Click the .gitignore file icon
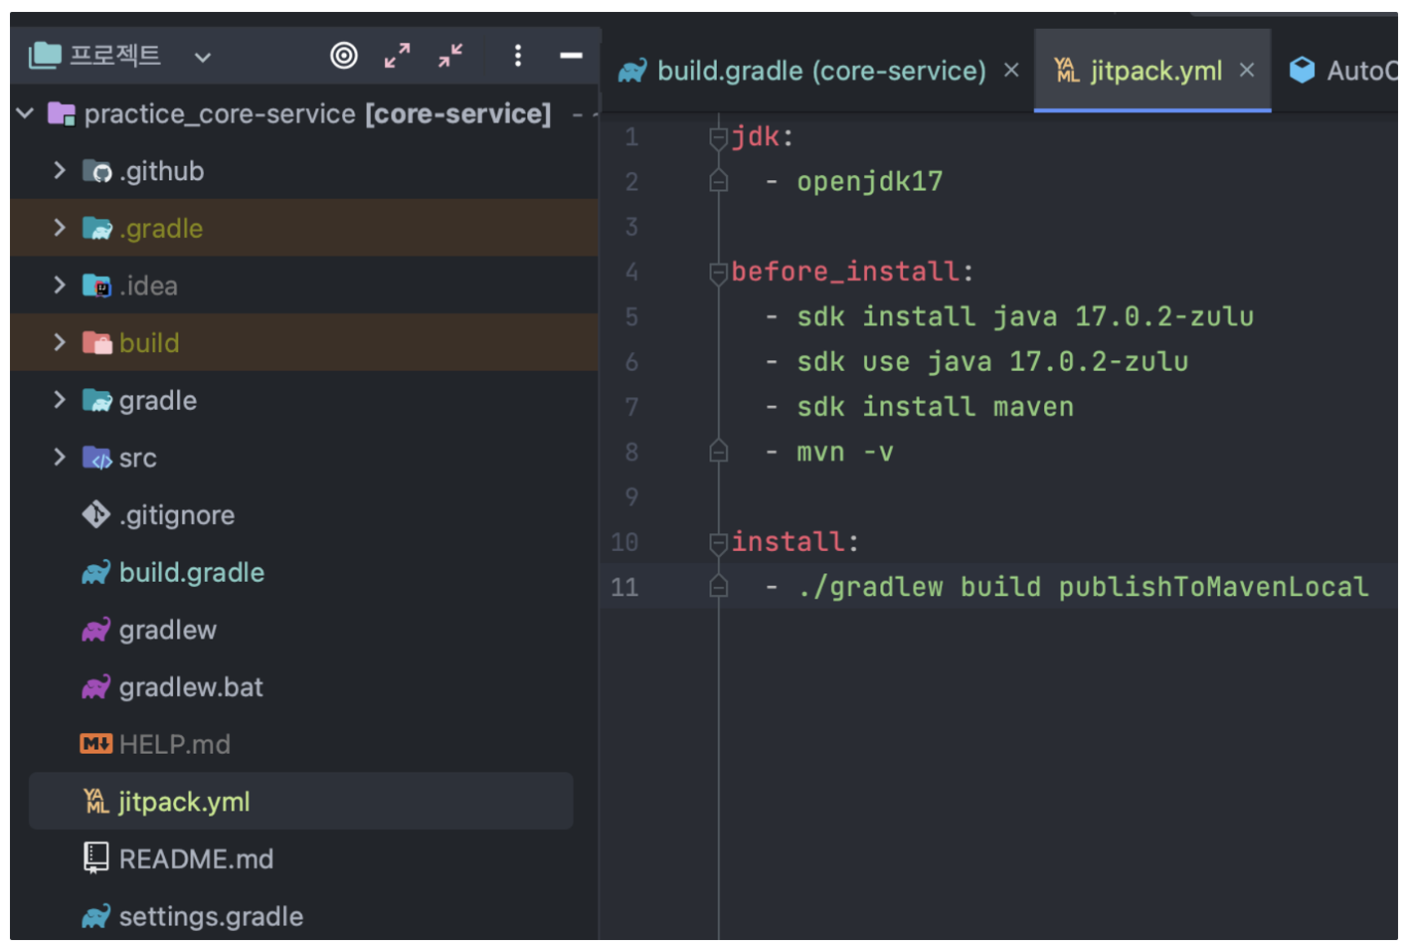The width and height of the screenshot is (1410, 949). [95, 515]
